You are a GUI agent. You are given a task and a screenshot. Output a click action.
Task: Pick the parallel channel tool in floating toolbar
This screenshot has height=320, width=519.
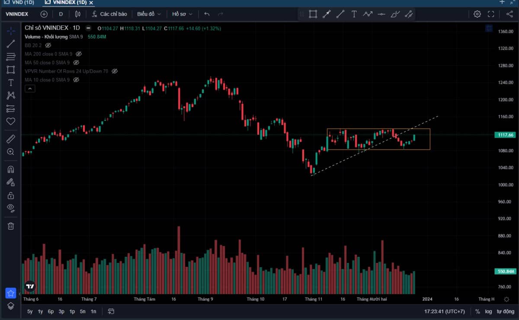(408, 14)
